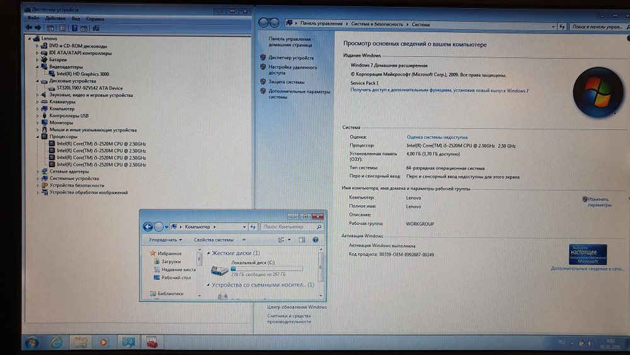This screenshot has width=630, height=355.
Task: Click the toolbox icon on taskbar
Action: coord(152,342)
